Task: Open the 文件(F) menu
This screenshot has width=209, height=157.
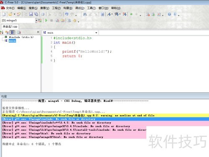Action: (10, 8)
